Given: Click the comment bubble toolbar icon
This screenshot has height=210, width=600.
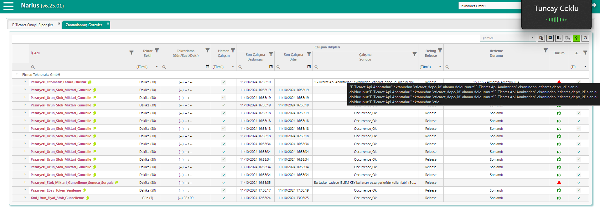Looking at the screenshot, I should tap(550, 38).
